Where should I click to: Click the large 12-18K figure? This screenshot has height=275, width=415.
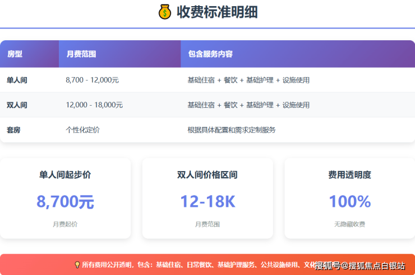click(x=208, y=201)
